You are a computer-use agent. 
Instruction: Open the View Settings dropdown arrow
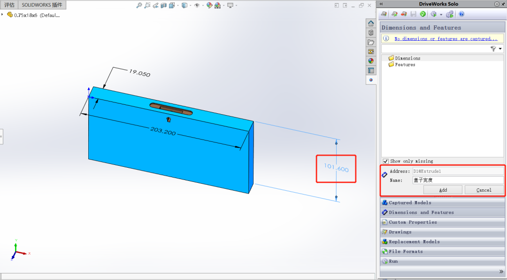point(236,6)
